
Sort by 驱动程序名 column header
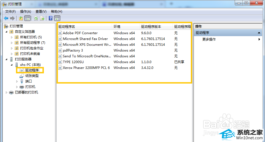(x=85, y=26)
